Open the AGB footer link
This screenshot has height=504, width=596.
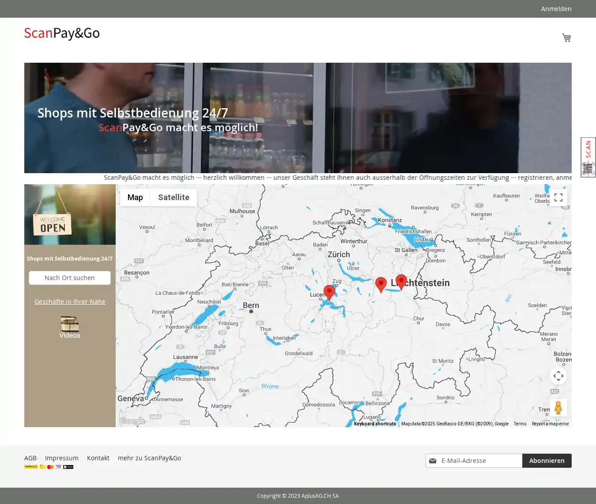click(30, 458)
